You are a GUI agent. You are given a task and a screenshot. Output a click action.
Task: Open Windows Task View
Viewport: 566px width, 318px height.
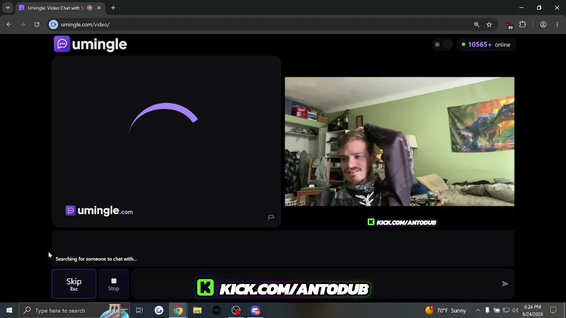point(139,310)
